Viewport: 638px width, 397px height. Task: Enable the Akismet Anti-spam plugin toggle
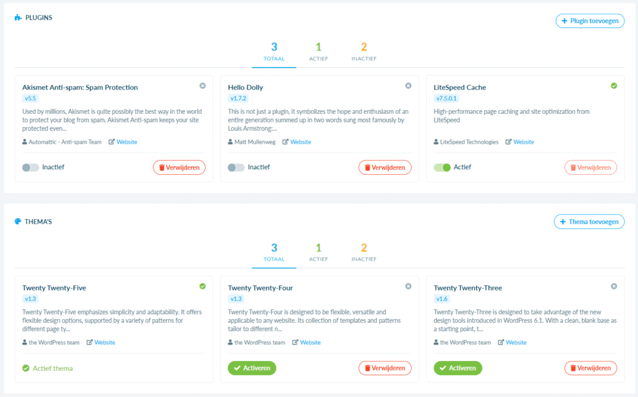tap(30, 167)
